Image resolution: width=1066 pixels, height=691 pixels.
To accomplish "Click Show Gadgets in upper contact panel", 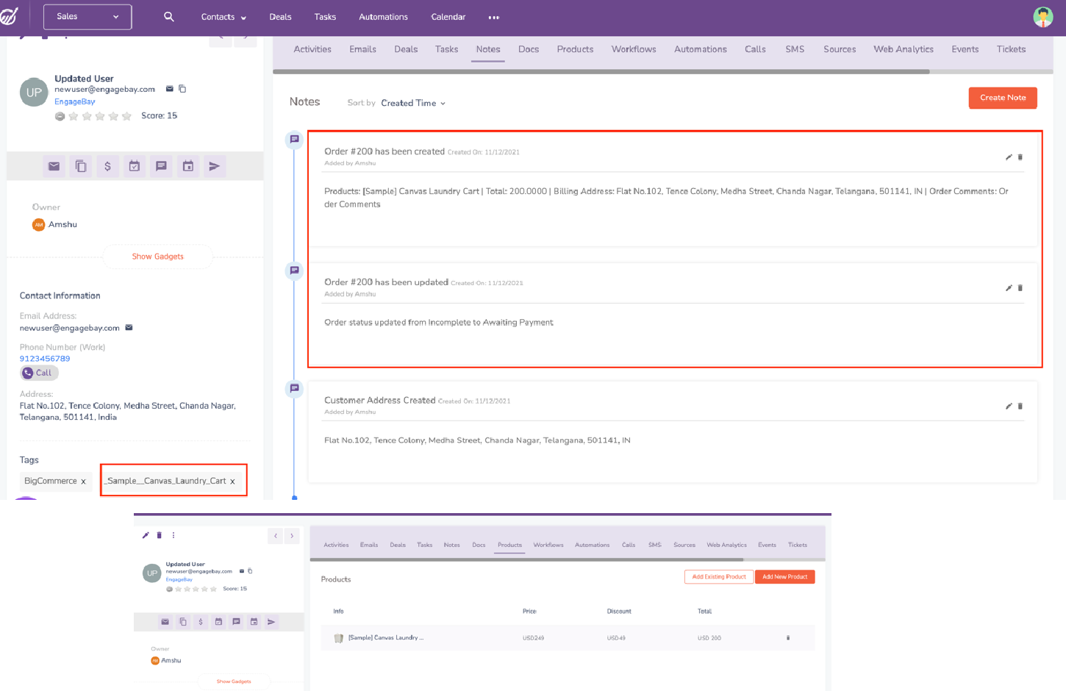I will coord(158,257).
